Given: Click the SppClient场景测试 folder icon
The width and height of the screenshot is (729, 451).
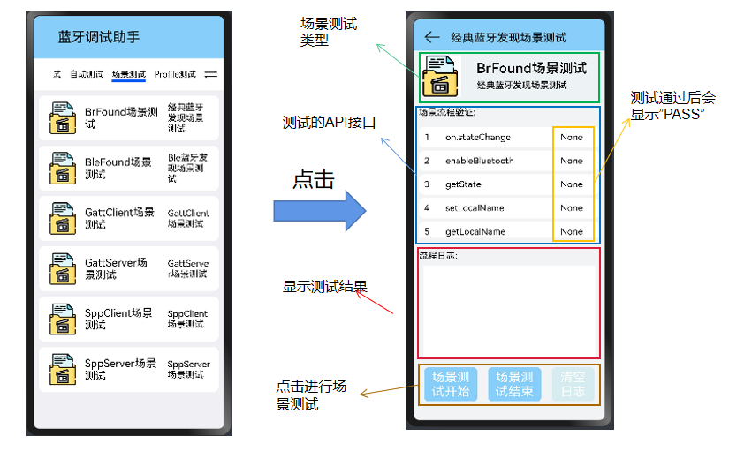Looking at the screenshot, I should tap(62, 319).
